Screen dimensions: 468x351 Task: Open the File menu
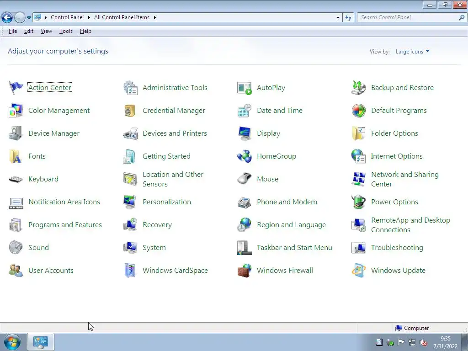pos(12,31)
